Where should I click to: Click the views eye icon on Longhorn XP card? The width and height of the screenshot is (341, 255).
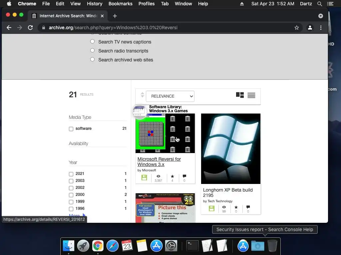tap(224, 207)
